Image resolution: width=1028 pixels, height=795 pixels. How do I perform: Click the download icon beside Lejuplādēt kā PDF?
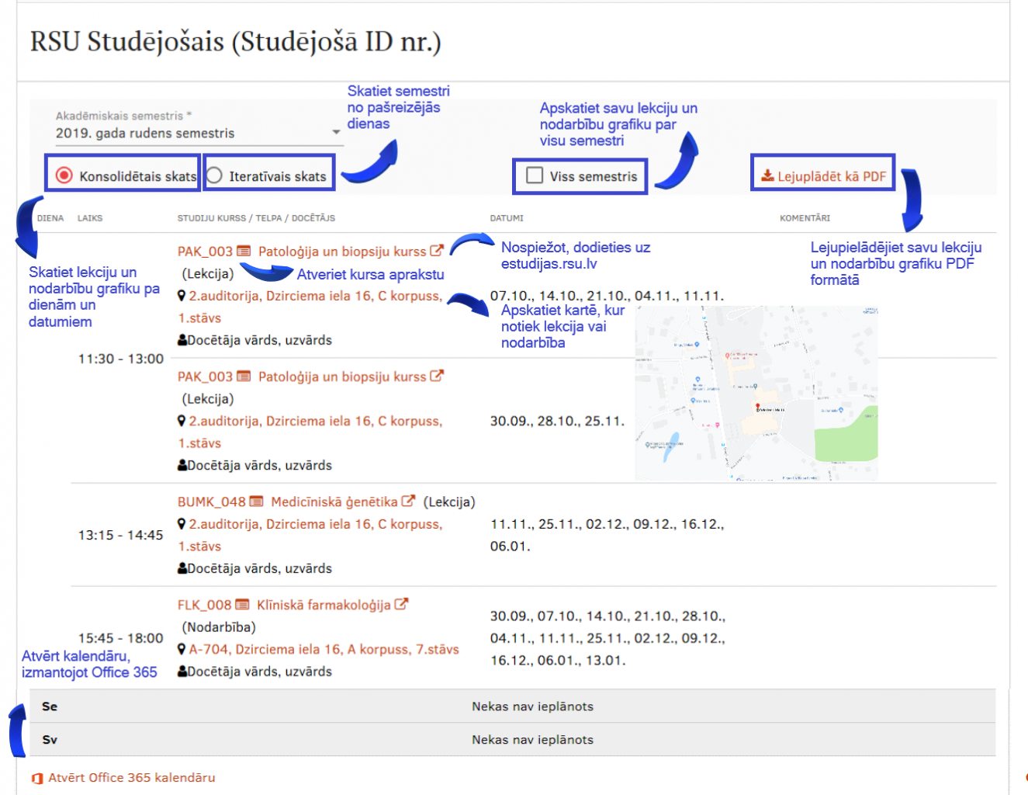click(x=767, y=176)
